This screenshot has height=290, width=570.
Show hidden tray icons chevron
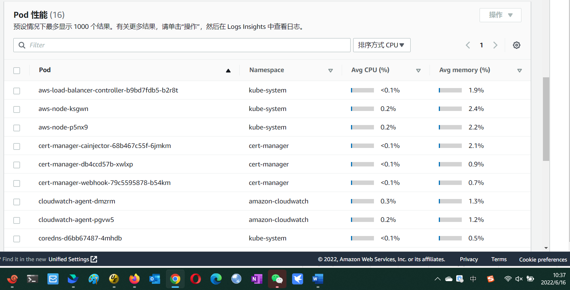438,279
